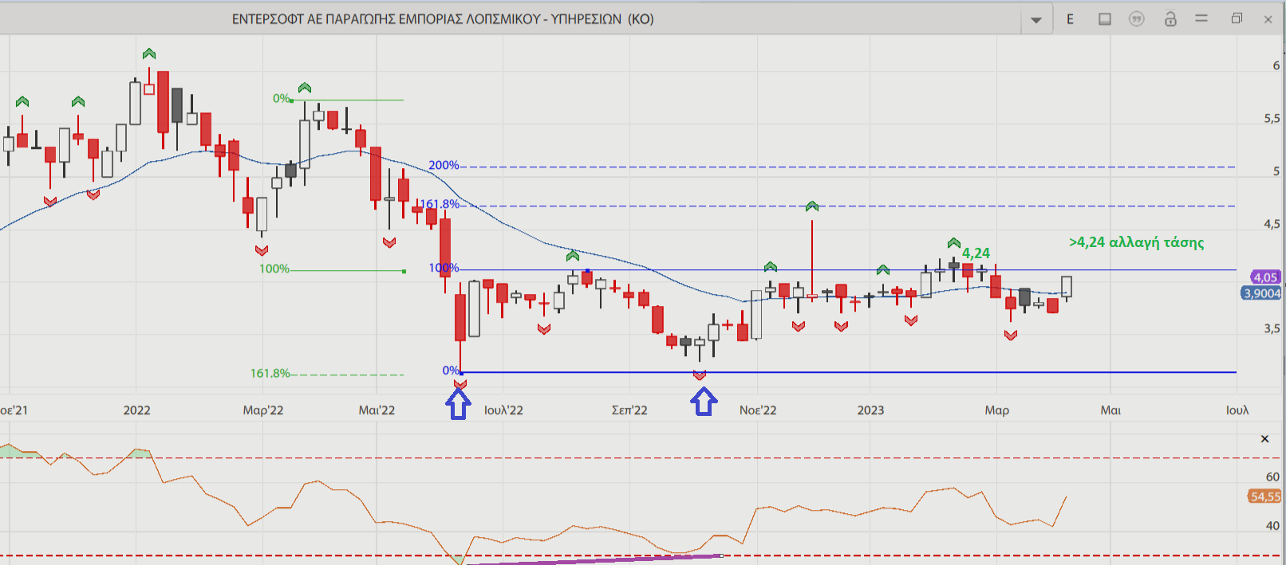1286x565 pixels.
Task: Select the blue up arrow near Ιουλ'22
Action: coord(458,405)
